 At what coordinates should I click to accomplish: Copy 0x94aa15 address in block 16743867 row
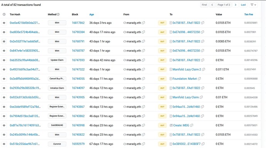click(x=202, y=107)
